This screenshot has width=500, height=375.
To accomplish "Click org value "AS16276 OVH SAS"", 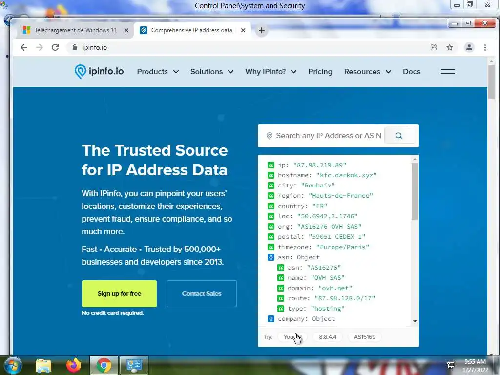I will (x=329, y=227).
